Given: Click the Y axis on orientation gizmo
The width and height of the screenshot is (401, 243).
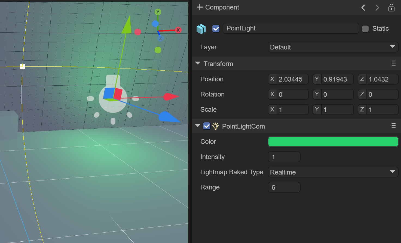Looking at the screenshot, I should 158,12.
